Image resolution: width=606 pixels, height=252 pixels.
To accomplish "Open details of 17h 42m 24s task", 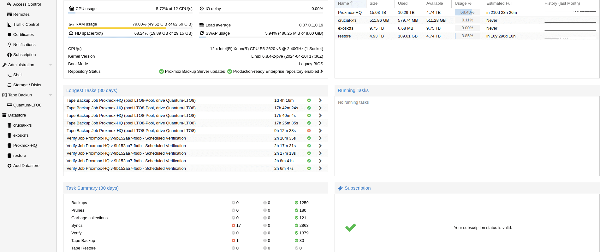I will [x=320, y=108].
